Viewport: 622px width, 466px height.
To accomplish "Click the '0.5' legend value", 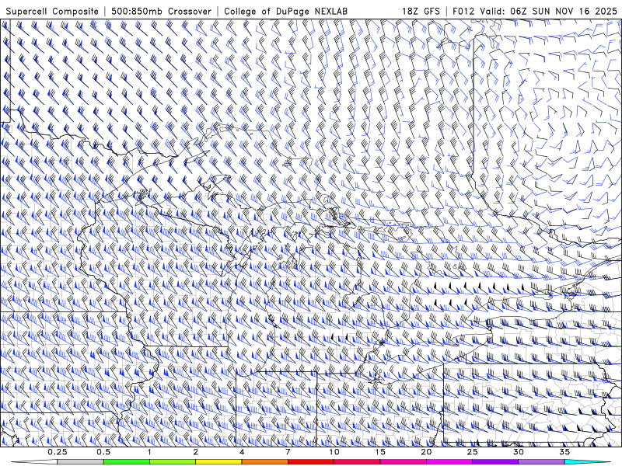I will coord(103,452).
